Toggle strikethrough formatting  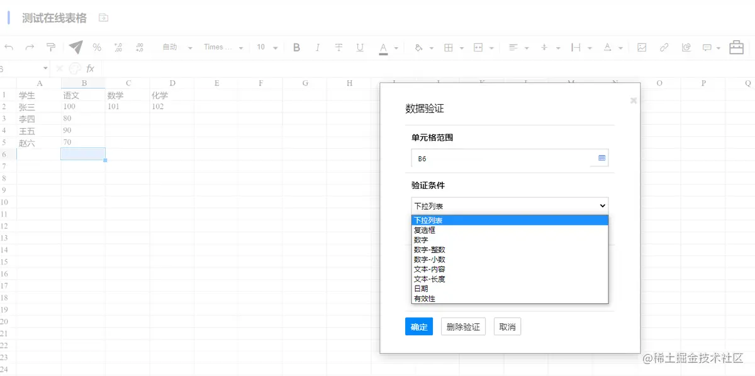click(x=338, y=48)
